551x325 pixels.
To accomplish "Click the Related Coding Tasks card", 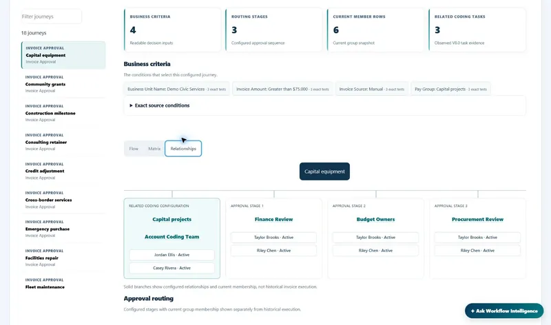I will [477, 30].
